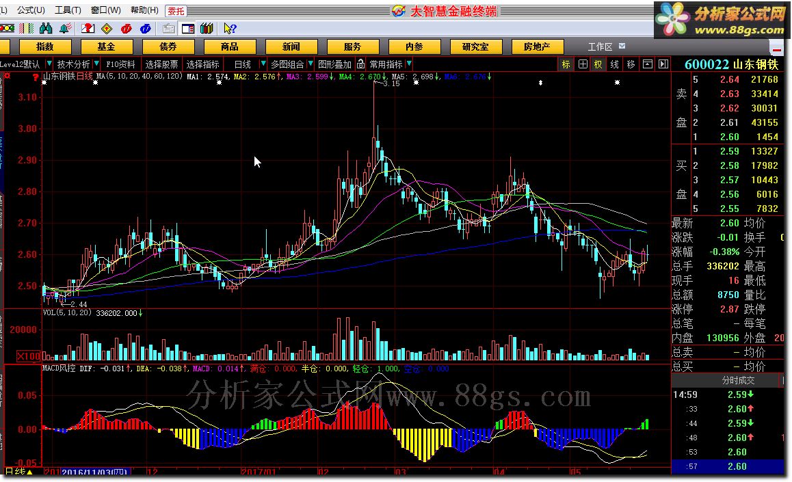Click the 2016/11/03 date on time axis

[x=96, y=472]
